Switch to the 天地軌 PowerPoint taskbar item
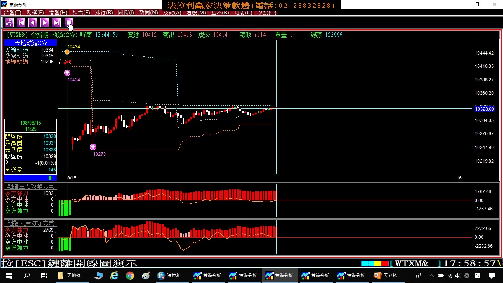Screen dimensions: 503x283 pyautogui.click(x=388, y=275)
